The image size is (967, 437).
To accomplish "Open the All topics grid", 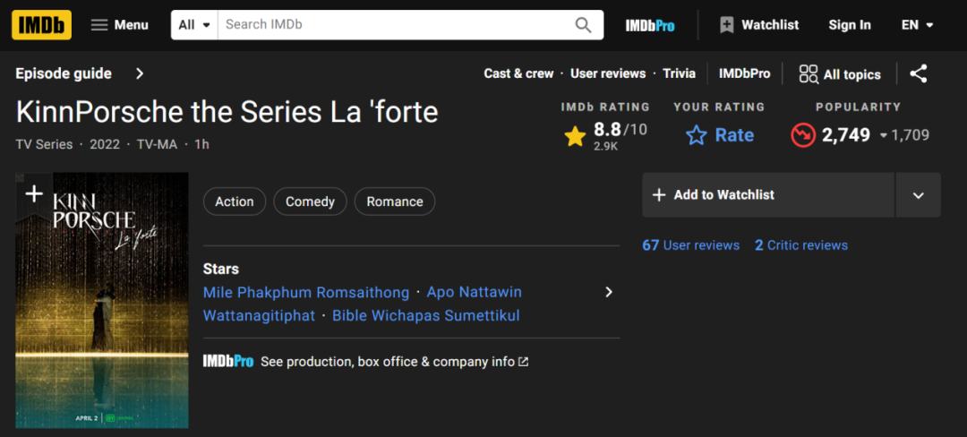I will 840,74.
